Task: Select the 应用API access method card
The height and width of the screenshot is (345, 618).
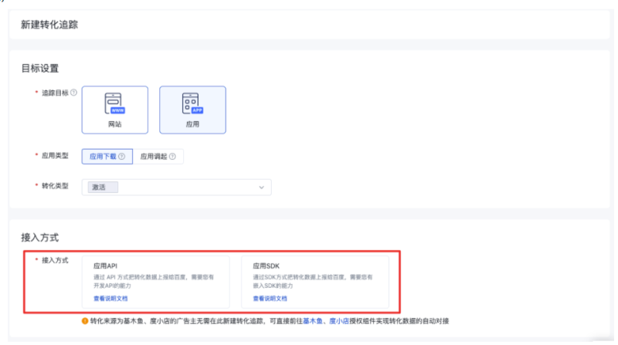Action: (155, 282)
